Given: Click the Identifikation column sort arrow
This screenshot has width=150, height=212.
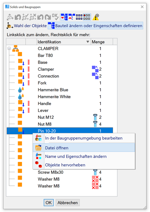Looking at the screenshot, I should [88, 42].
